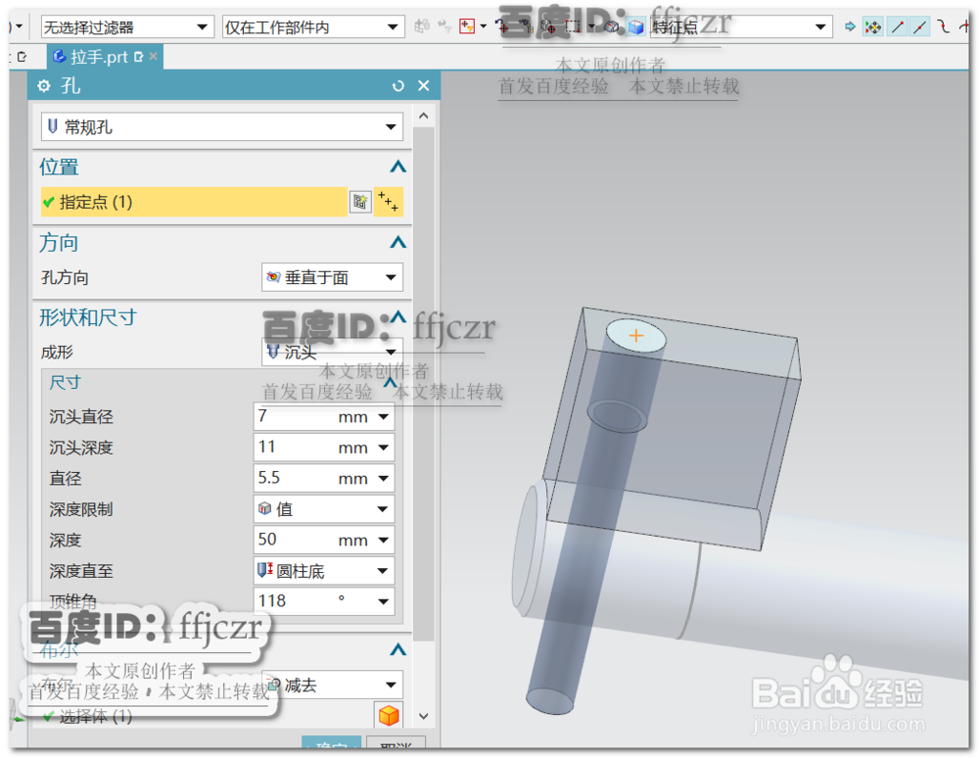Close the 拉手.prt tab
Screen dimensions: 979x758
pos(153,57)
